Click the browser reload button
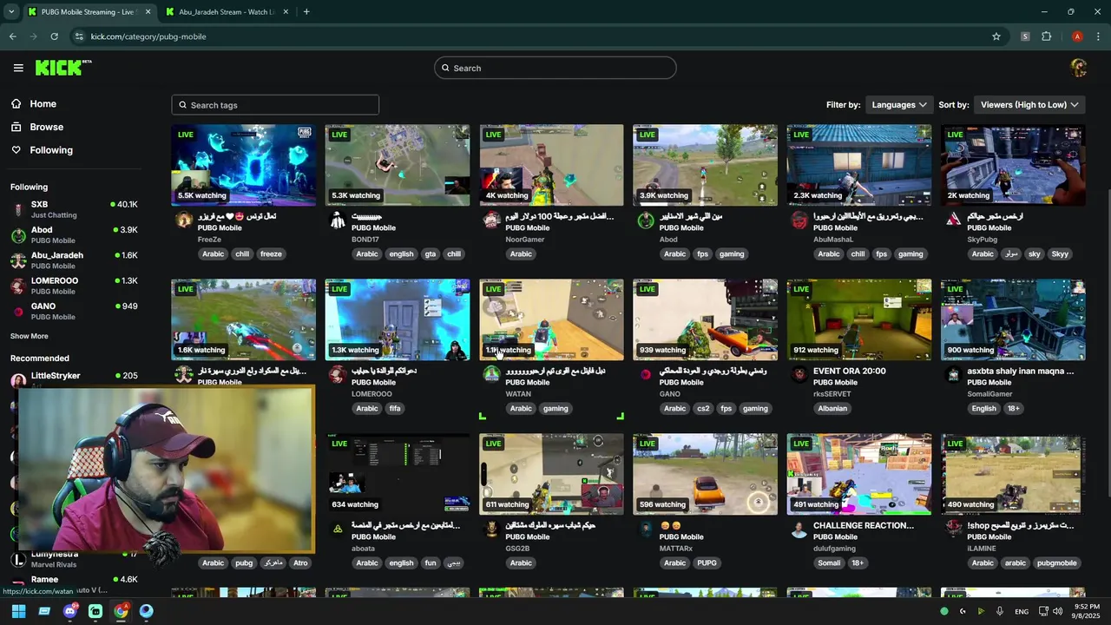Viewport: 1111px width, 625px height. tap(54, 36)
